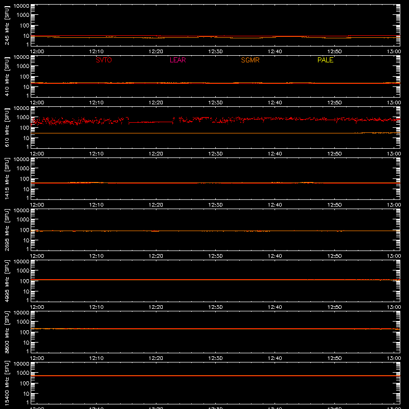
Task: Click the orange trace in the 15400 MHz plot
Action: point(215,376)
